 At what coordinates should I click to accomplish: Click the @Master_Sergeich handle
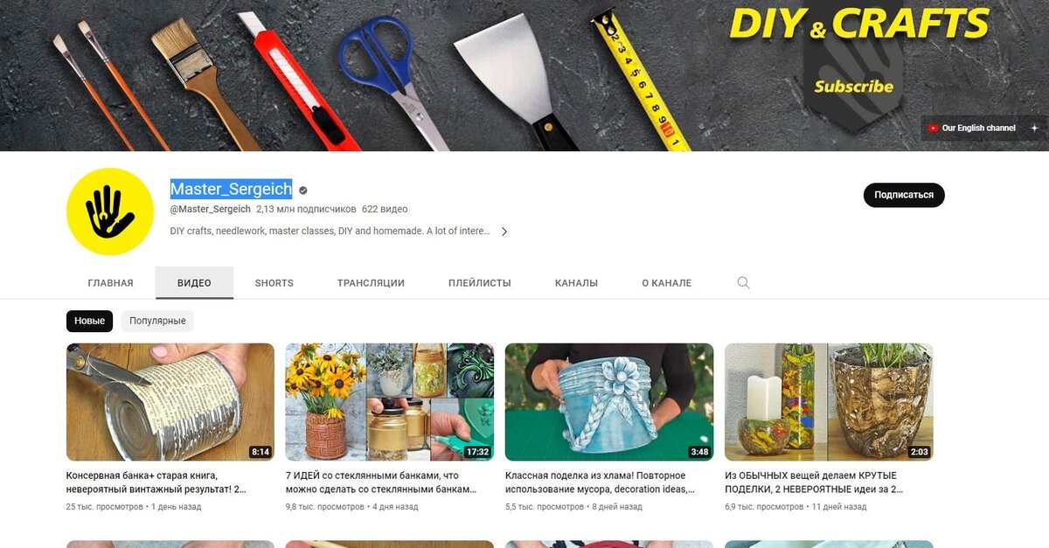(x=210, y=209)
